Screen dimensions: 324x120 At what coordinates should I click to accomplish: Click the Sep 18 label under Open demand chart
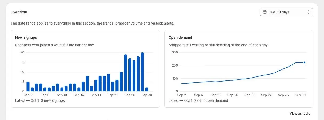(249, 95)
